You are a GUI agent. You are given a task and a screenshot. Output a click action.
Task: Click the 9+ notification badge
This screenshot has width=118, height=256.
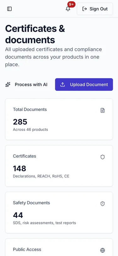pyautogui.click(x=71, y=4)
